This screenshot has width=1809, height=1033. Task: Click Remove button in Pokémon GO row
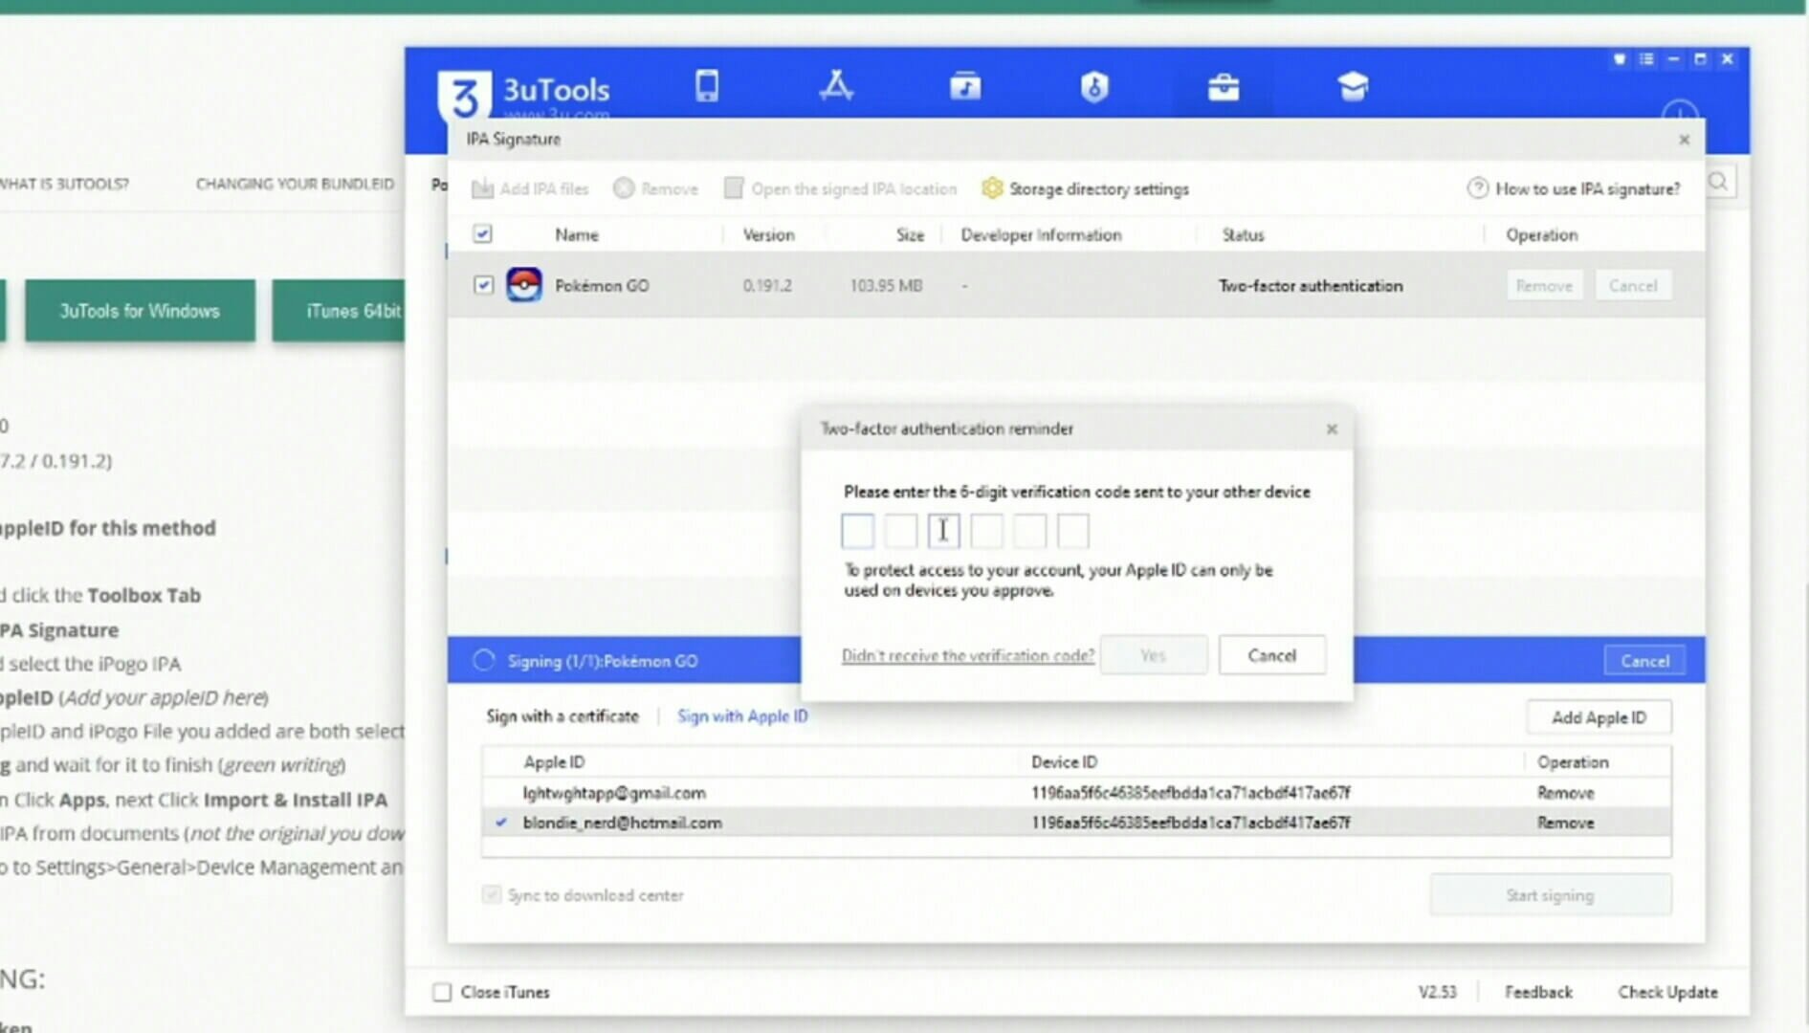click(x=1544, y=285)
